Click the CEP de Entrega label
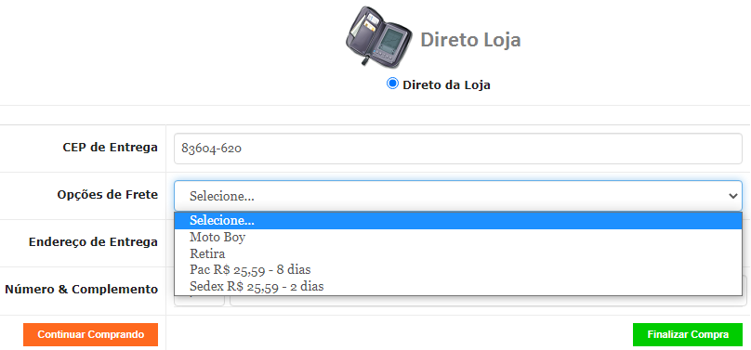The height and width of the screenshot is (350, 751). (x=111, y=148)
